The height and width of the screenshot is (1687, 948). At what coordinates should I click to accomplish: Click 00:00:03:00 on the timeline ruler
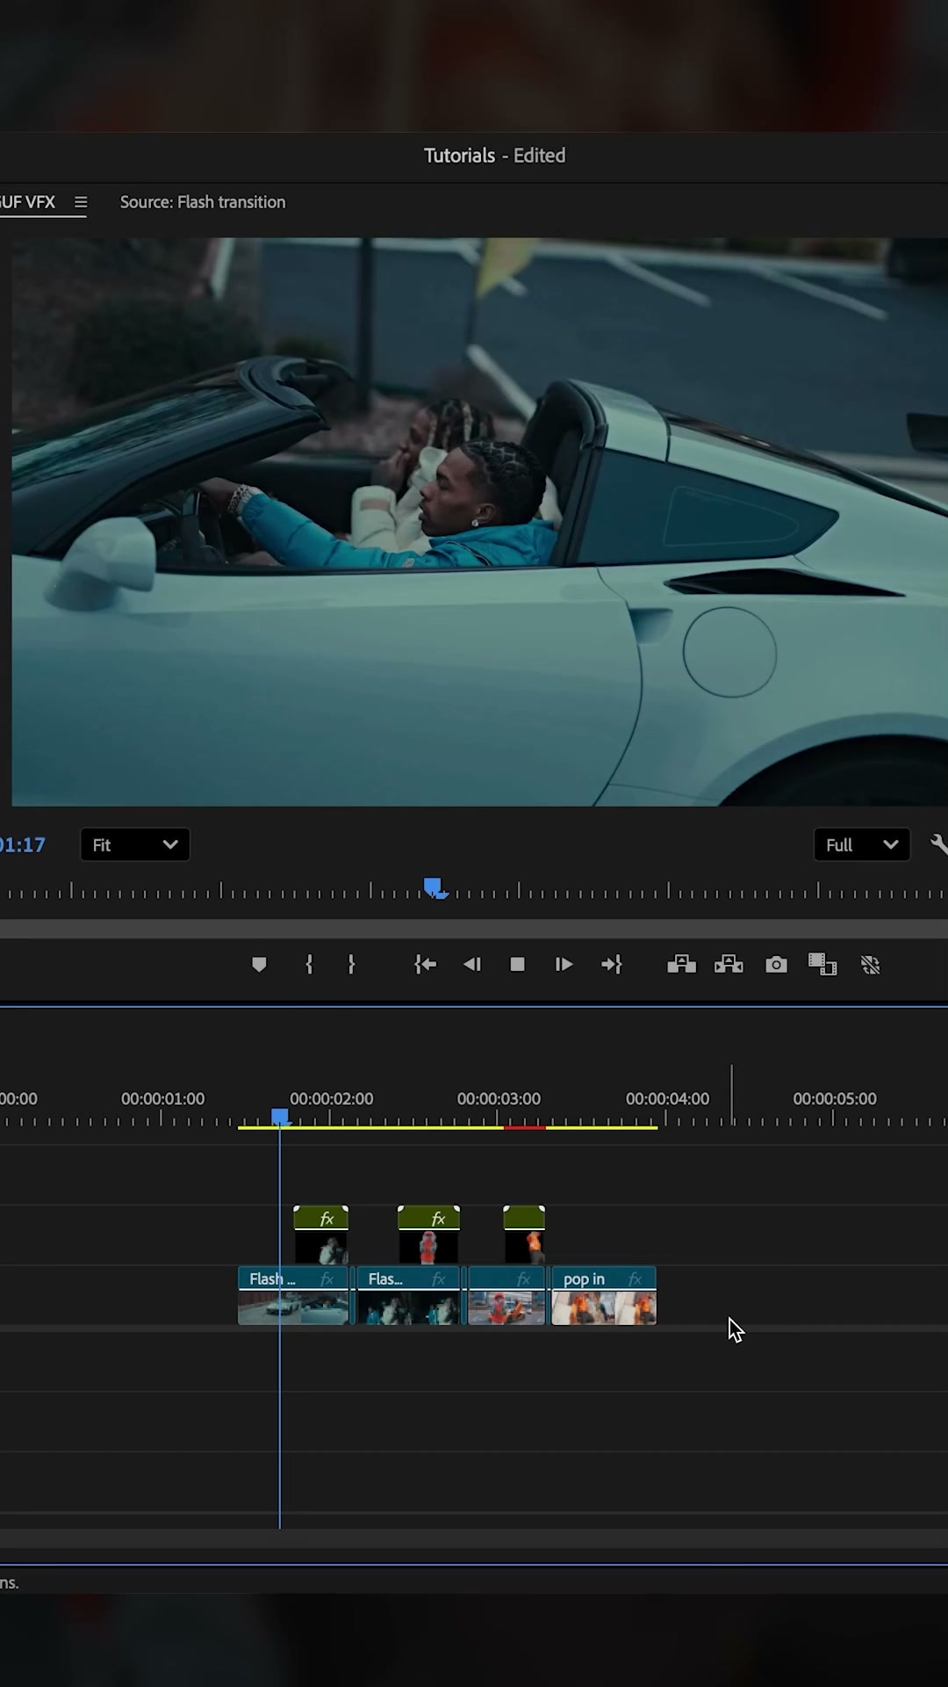(x=499, y=1098)
